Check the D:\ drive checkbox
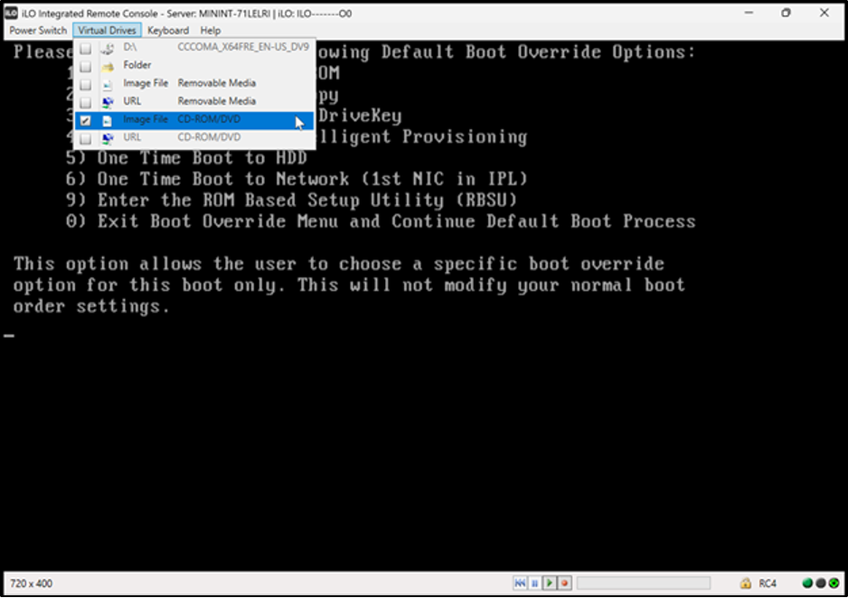848x598 pixels. [86, 49]
